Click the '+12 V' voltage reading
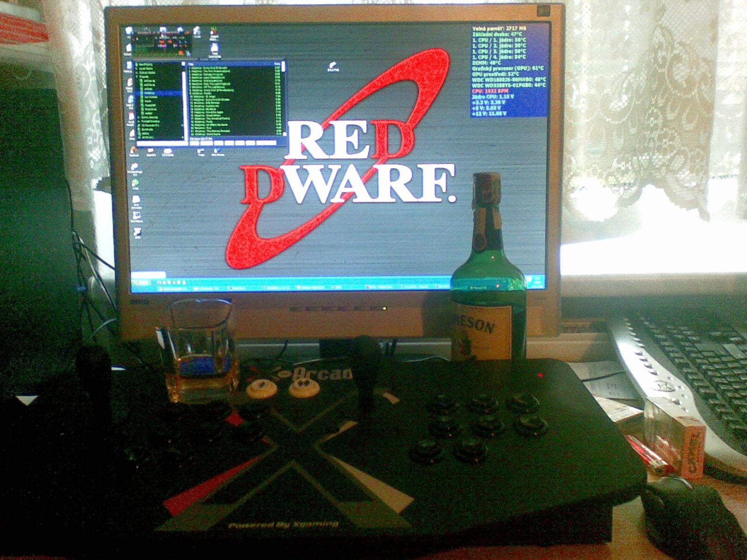 [x=490, y=113]
